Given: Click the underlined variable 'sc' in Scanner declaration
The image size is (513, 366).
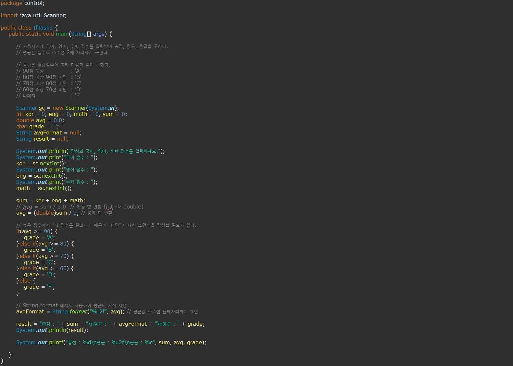Looking at the screenshot, I should pyautogui.click(x=42, y=108).
